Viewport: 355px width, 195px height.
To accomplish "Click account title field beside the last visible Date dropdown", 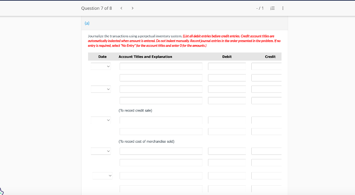I will (161, 176).
